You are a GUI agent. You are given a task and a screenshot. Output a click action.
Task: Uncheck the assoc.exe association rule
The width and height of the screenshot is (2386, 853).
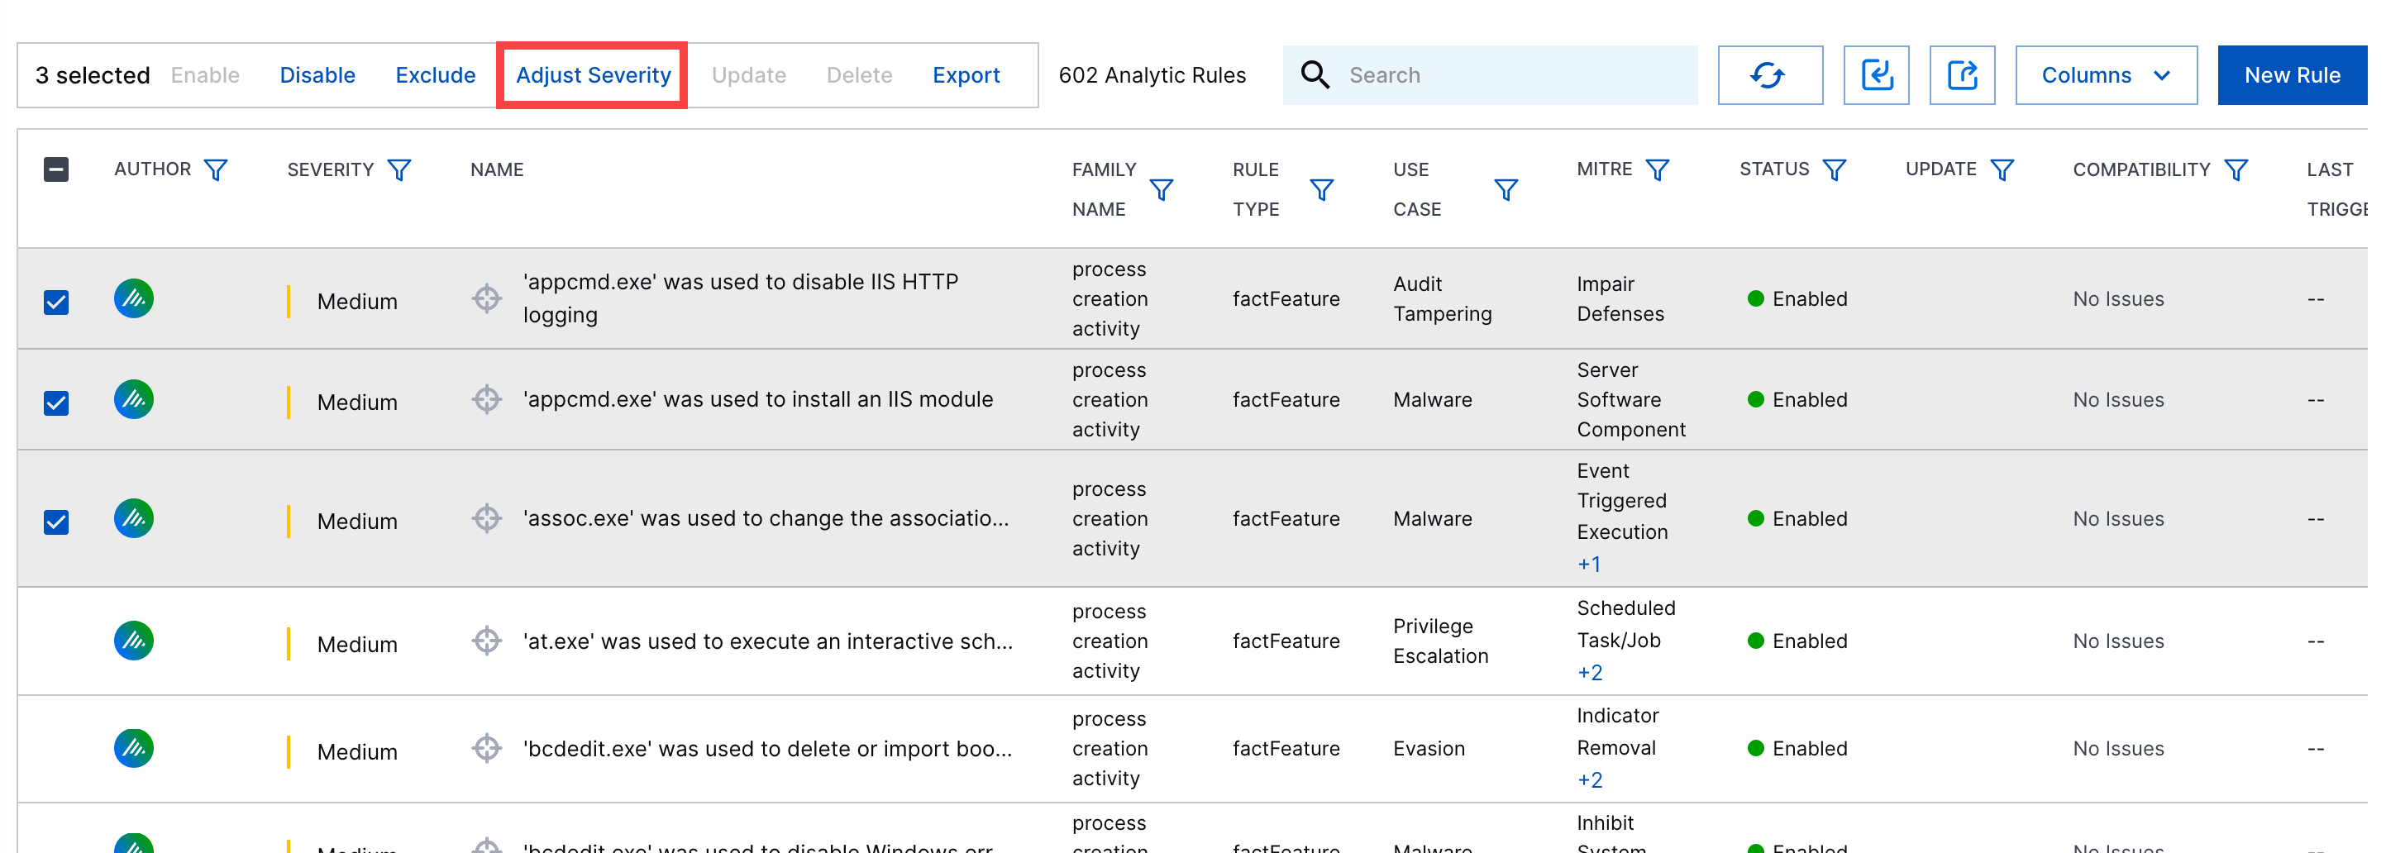[x=55, y=522]
